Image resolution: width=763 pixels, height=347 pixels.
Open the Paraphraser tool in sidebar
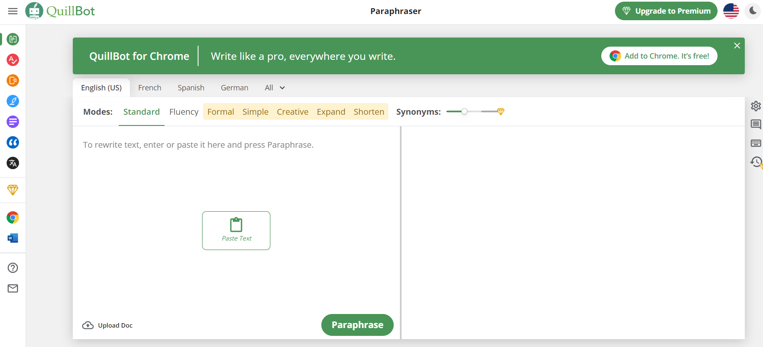pos(13,39)
